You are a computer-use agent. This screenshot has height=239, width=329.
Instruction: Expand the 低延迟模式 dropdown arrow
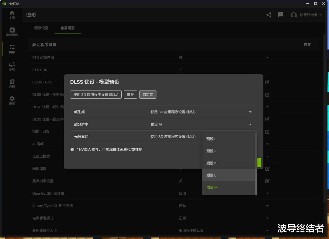click(267, 156)
